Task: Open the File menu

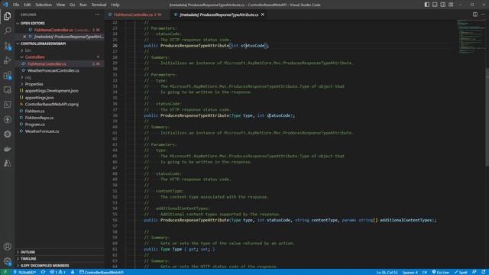Action: coord(16,5)
